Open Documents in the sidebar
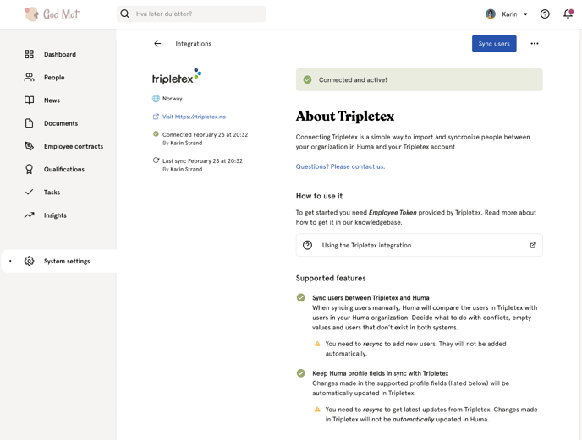Image resolution: width=582 pixels, height=440 pixels. click(61, 123)
